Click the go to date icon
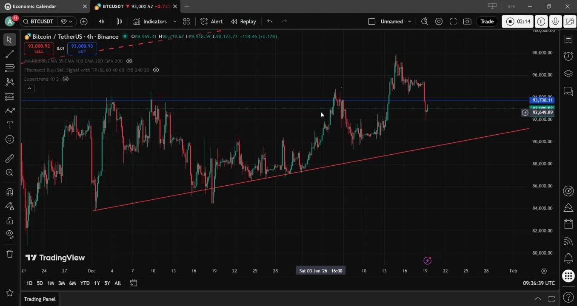 (133, 283)
